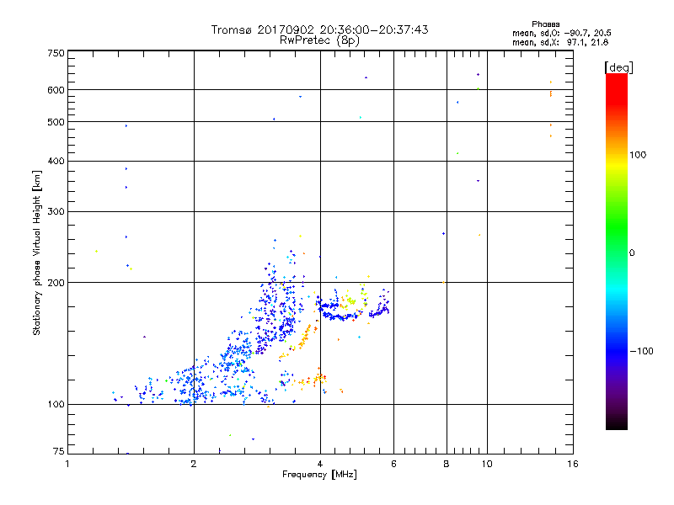674x505 pixels.
Task: Click the '[deg]' colorbar unit label
Action: [618, 67]
